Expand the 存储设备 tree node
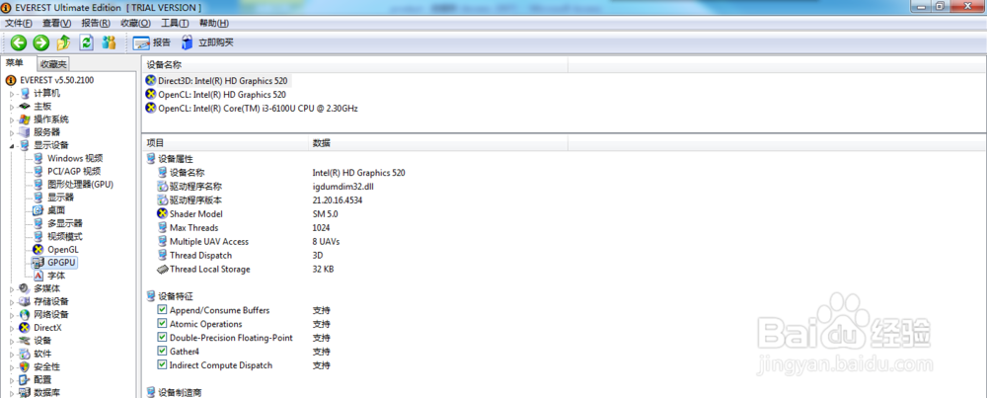 [11, 301]
